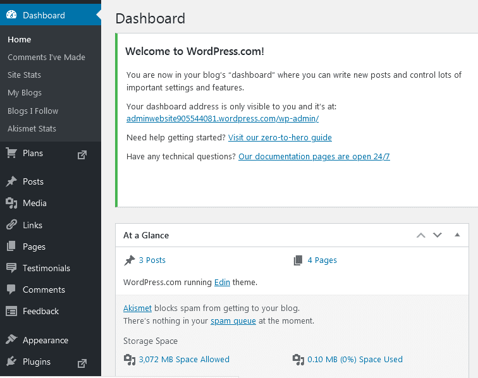This screenshot has width=478, height=378.
Task: Click the Comments bubble icon in sidebar
Action: click(11, 290)
